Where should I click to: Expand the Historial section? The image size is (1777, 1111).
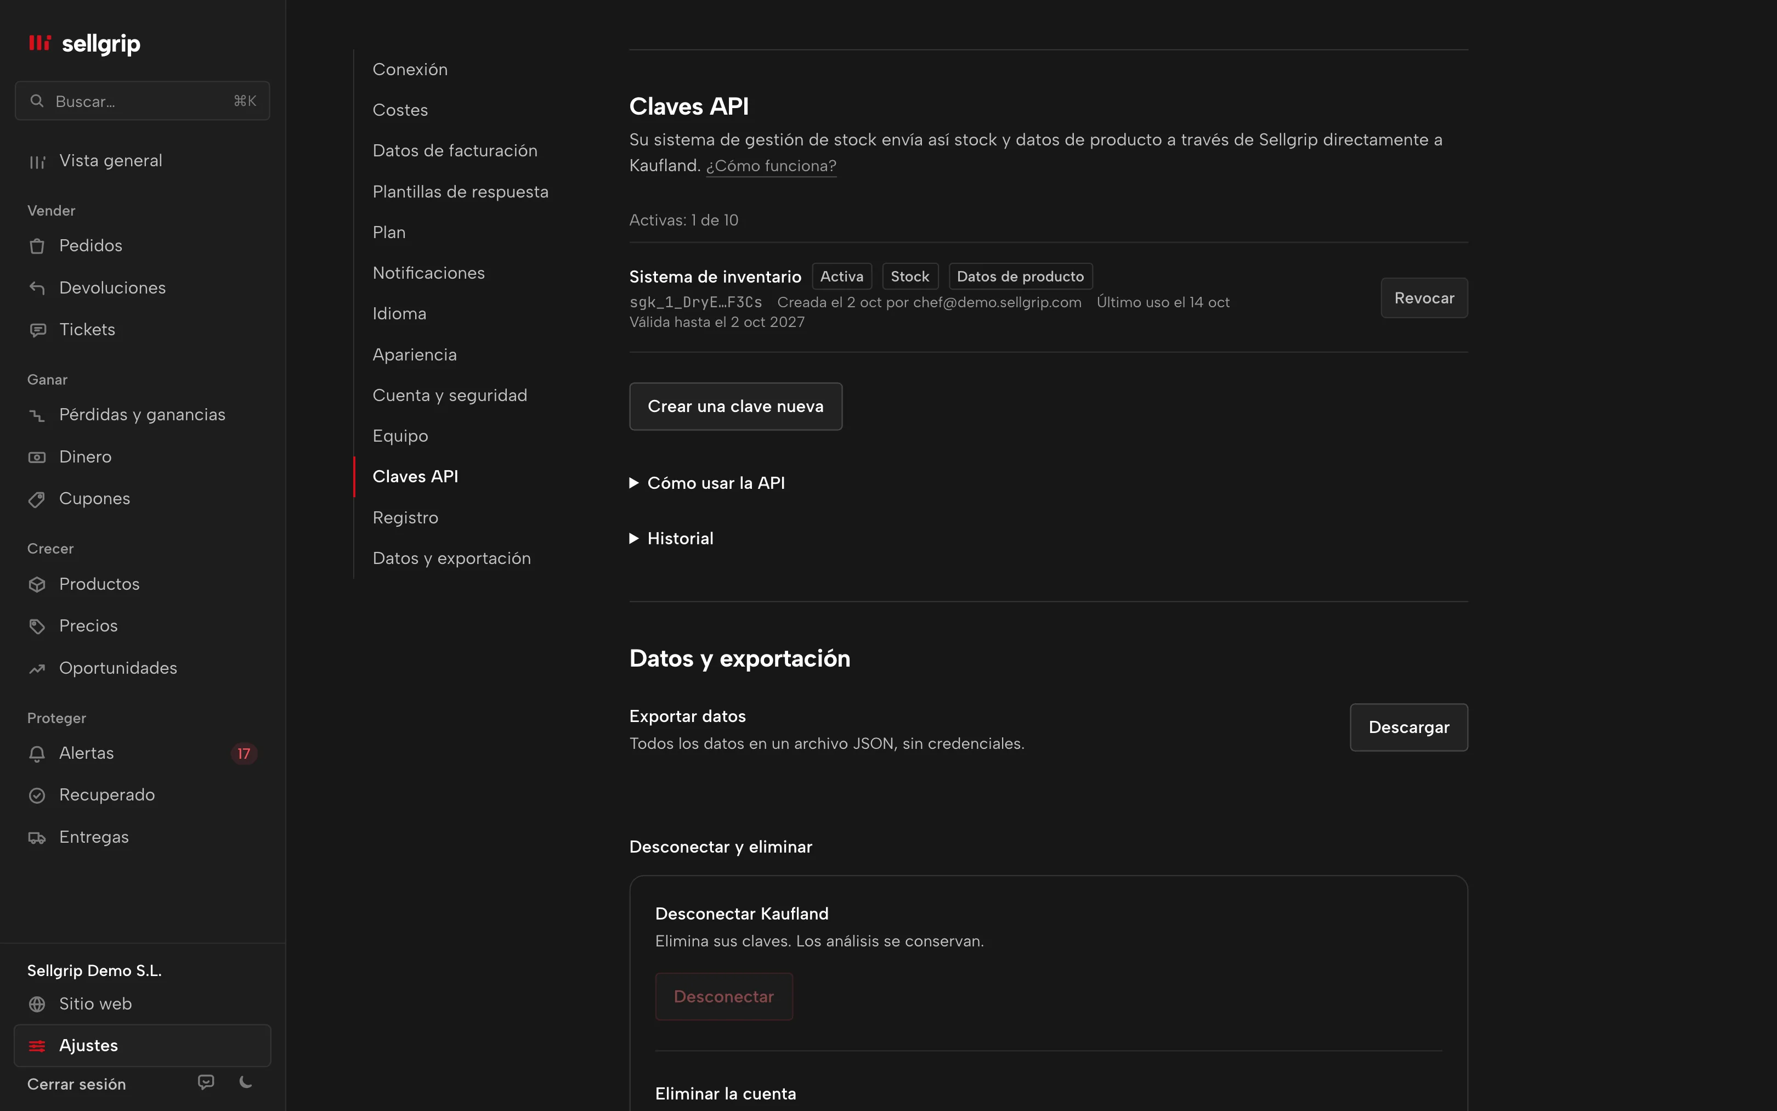pyautogui.click(x=671, y=539)
